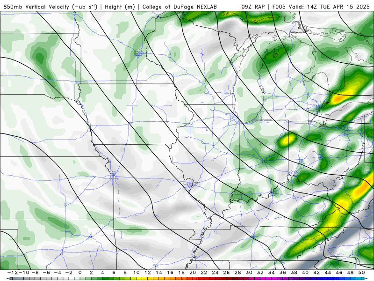Click the '-6' value on color scale

(x=46, y=273)
